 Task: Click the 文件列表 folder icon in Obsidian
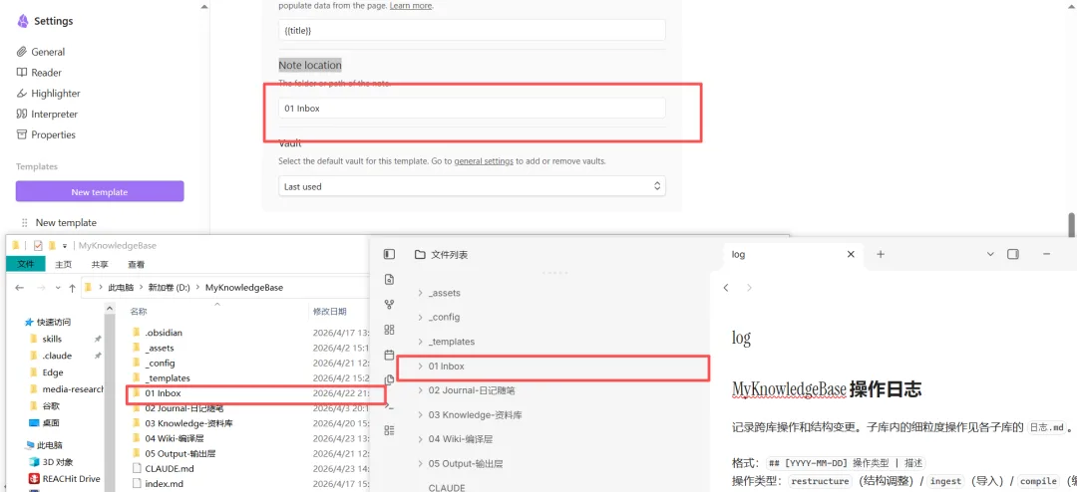(x=420, y=255)
